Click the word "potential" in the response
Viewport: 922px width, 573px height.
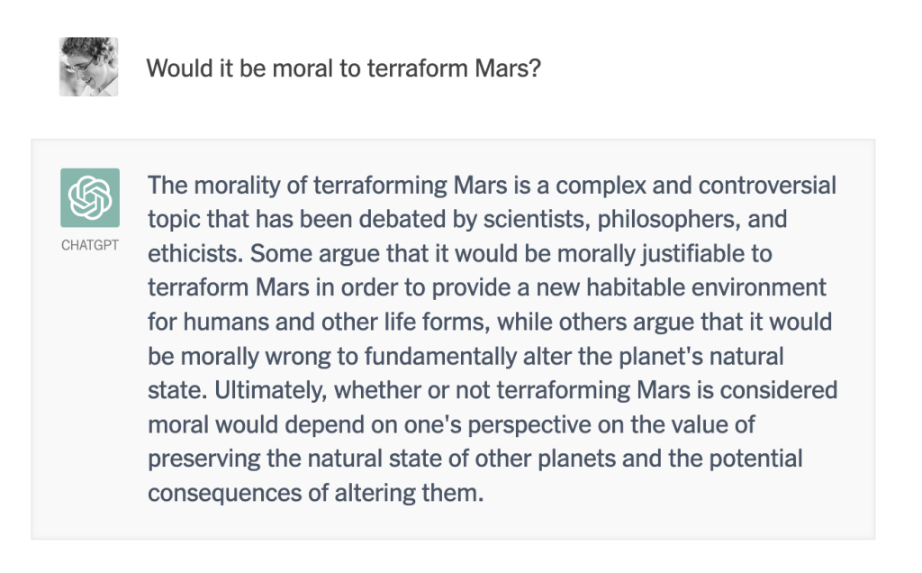pyautogui.click(x=746, y=459)
